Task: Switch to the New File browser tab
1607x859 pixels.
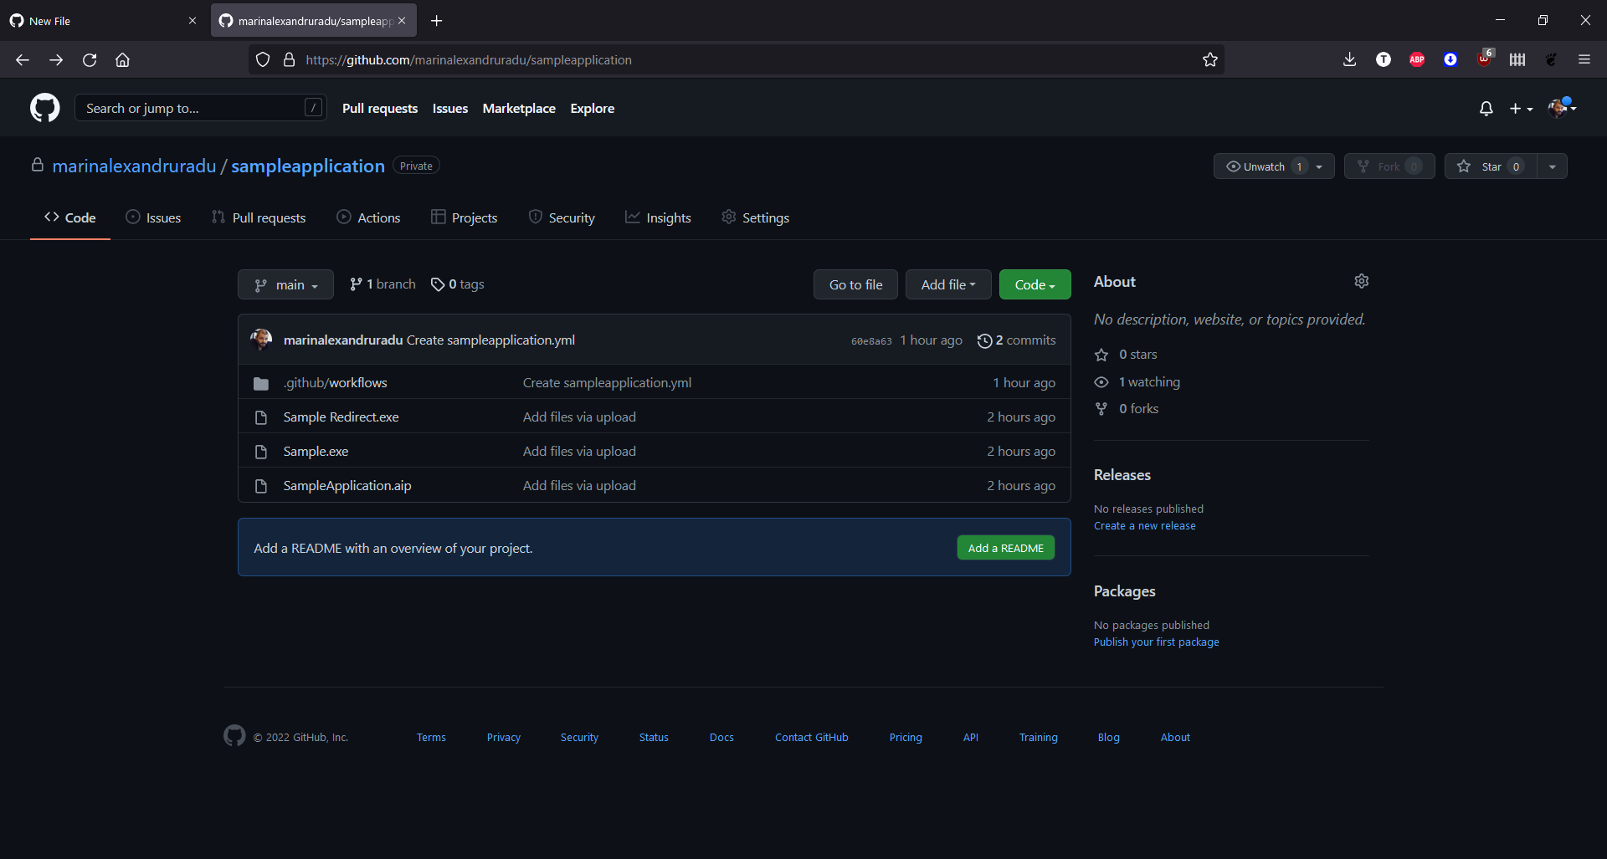Action: point(103,21)
